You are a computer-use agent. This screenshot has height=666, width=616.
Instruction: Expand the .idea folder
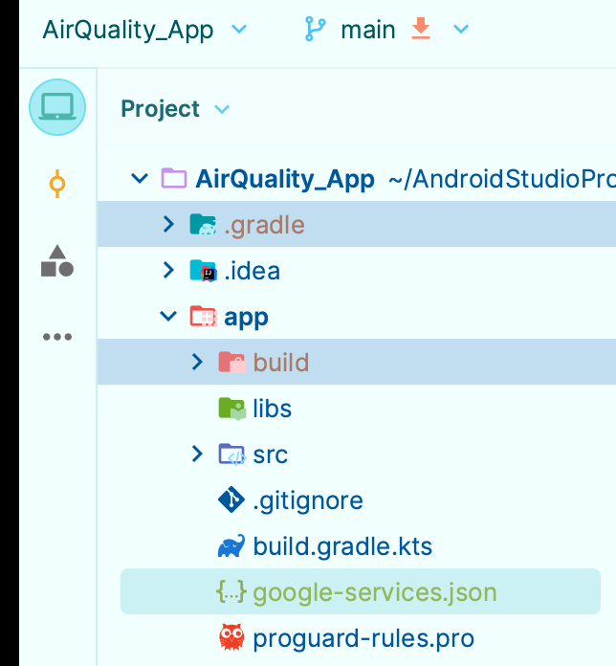click(x=168, y=270)
